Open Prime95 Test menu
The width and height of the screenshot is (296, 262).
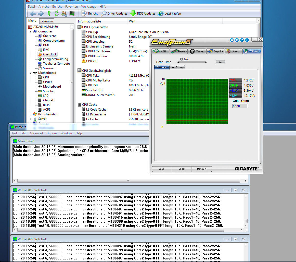tap(14, 133)
